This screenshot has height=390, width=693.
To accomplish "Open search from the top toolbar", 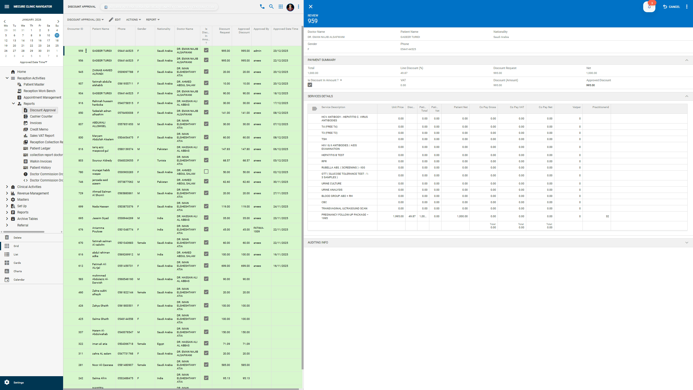I will [x=271, y=6].
